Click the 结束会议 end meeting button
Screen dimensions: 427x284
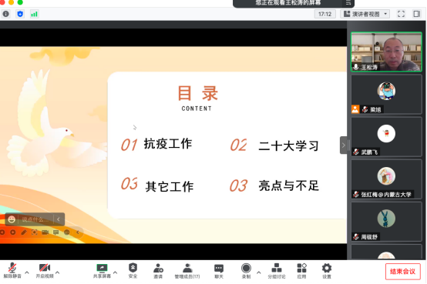coord(402,272)
